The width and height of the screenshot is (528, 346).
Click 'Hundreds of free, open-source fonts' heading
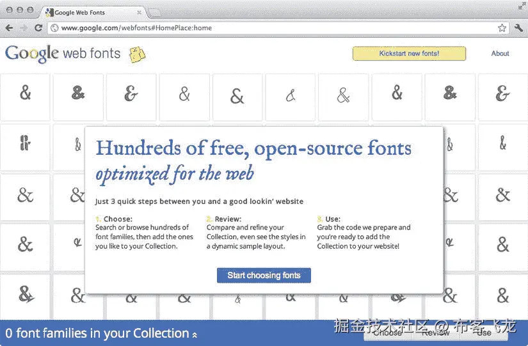tap(253, 148)
